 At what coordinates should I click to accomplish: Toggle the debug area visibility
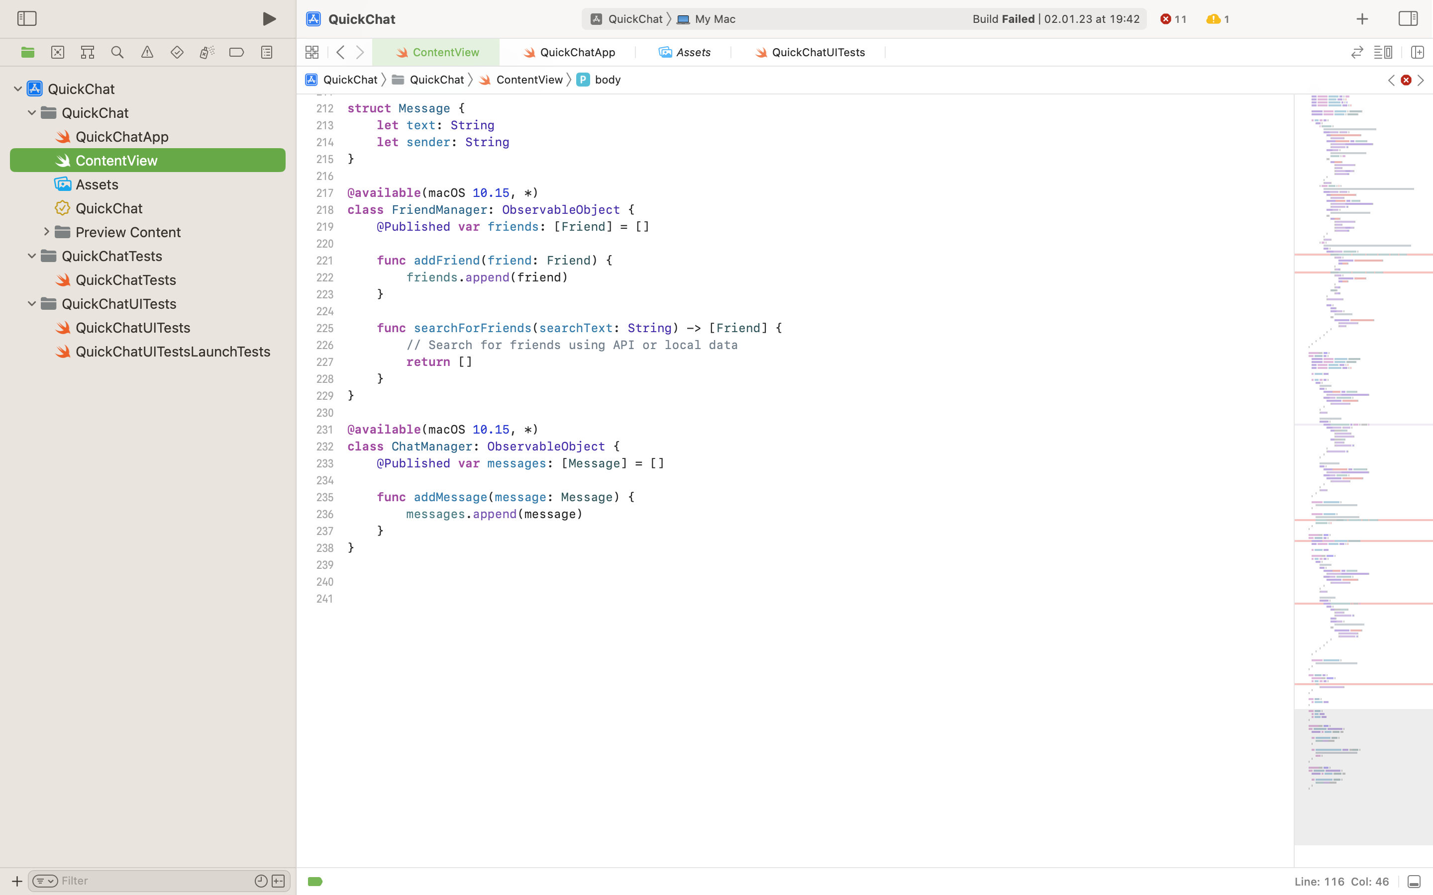(1414, 882)
